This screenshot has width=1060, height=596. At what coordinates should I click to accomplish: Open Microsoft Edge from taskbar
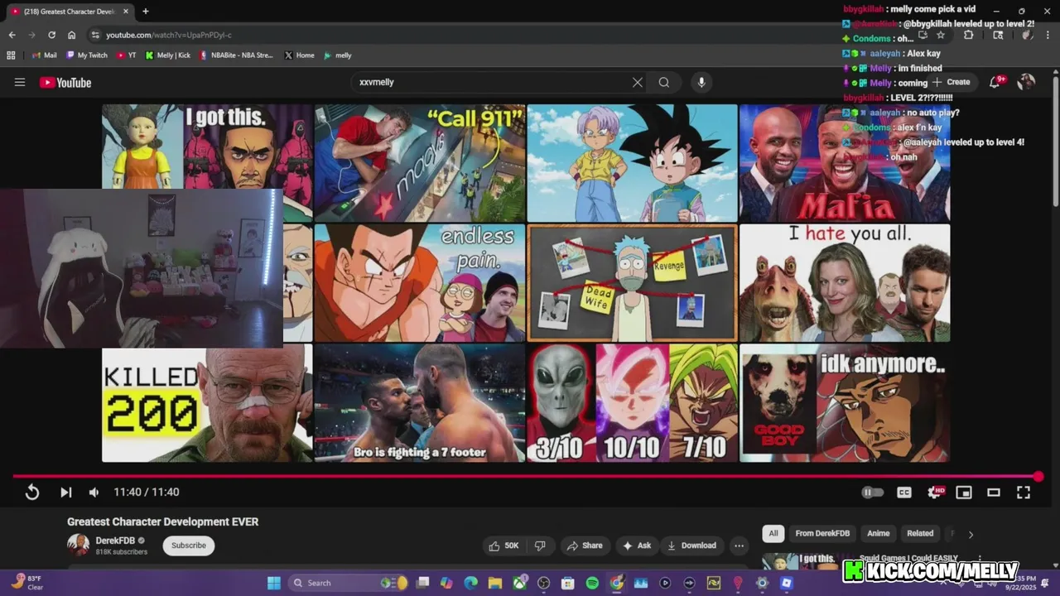(471, 583)
